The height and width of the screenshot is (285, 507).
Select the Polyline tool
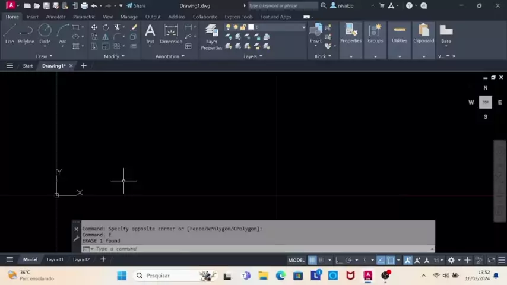click(26, 33)
